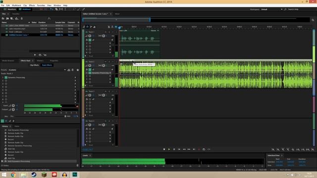Viewport: 317px width, 178px height.
Task: Click the Insert into Multitrack icon
Action: coord(16,18)
